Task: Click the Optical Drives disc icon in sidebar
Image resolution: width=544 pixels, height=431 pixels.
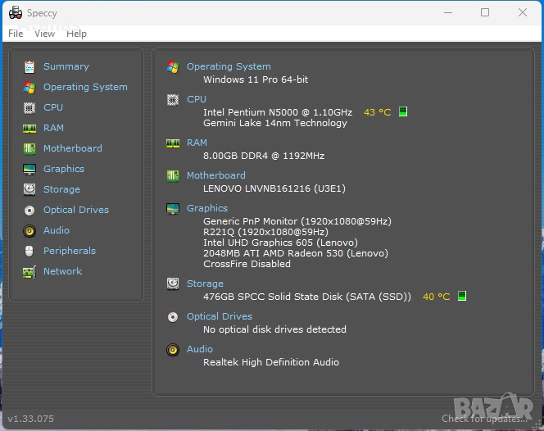Action: point(29,211)
